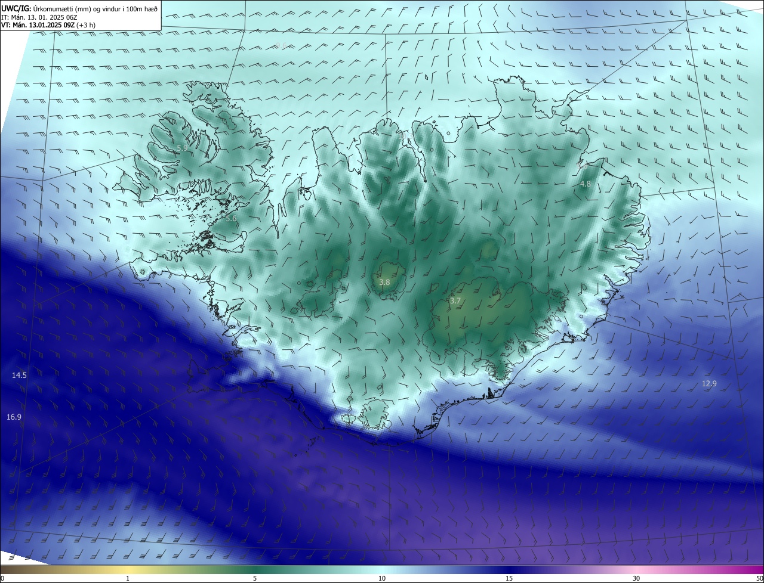Click the color scale label 30

[x=636, y=578]
